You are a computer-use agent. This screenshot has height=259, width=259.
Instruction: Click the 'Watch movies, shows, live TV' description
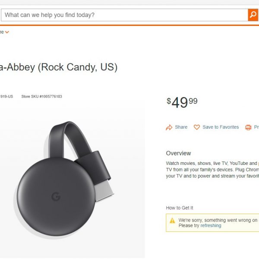[212, 164]
